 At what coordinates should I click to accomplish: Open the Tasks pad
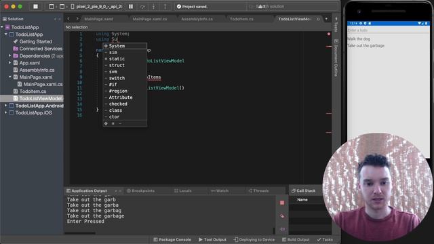(325, 239)
